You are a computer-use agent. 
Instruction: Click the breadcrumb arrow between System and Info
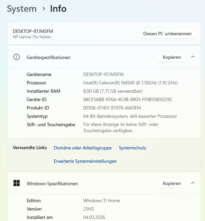coord(44,9)
